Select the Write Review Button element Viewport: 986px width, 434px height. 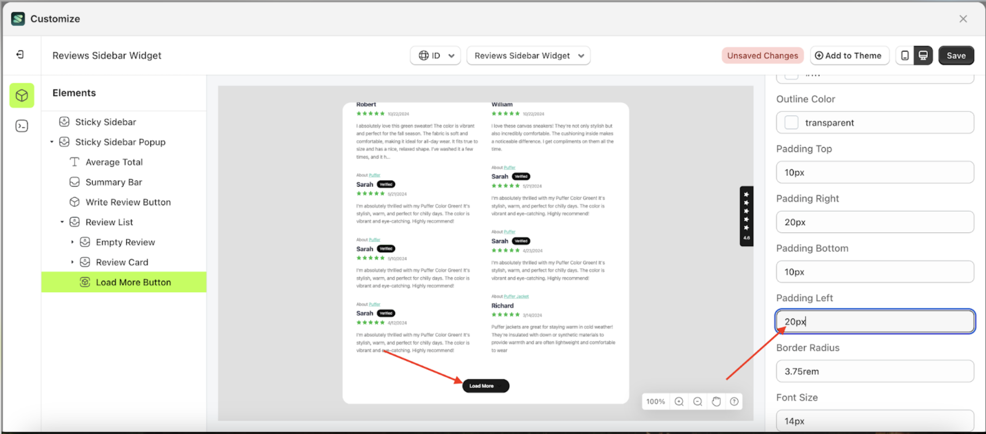(128, 202)
